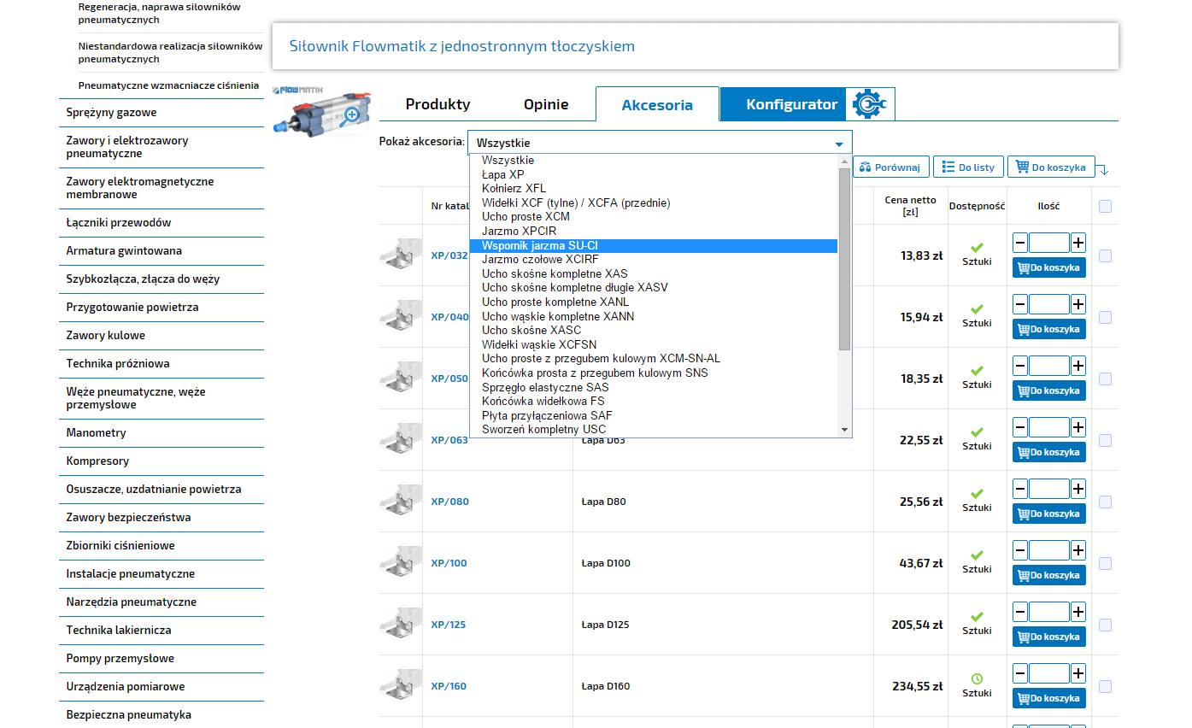Choose Kołnierz XFL from accessories list

coord(654,188)
